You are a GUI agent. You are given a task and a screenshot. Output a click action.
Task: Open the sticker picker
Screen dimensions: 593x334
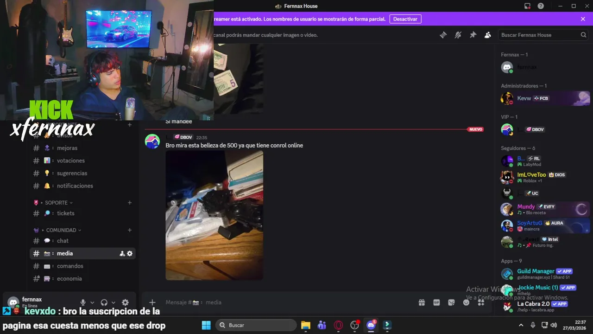[451, 302]
